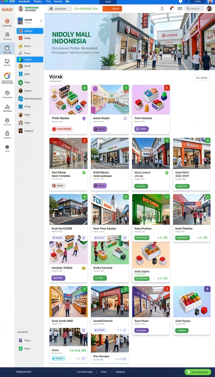Open the Rami Proy Srladoe card image
This screenshot has height=377, width=215.
pos(110,209)
